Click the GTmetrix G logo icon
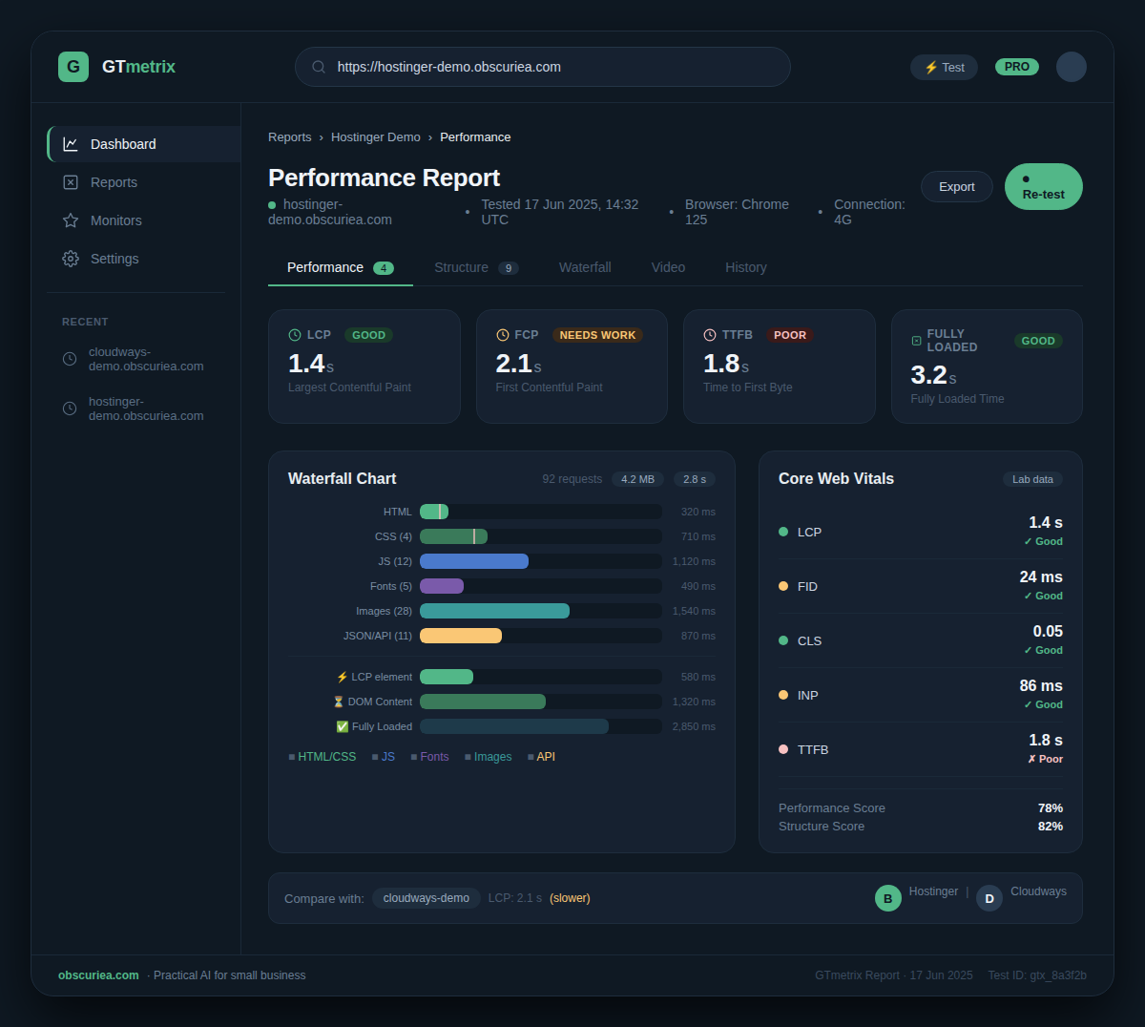Screen dimensions: 1145x1027 [73, 67]
